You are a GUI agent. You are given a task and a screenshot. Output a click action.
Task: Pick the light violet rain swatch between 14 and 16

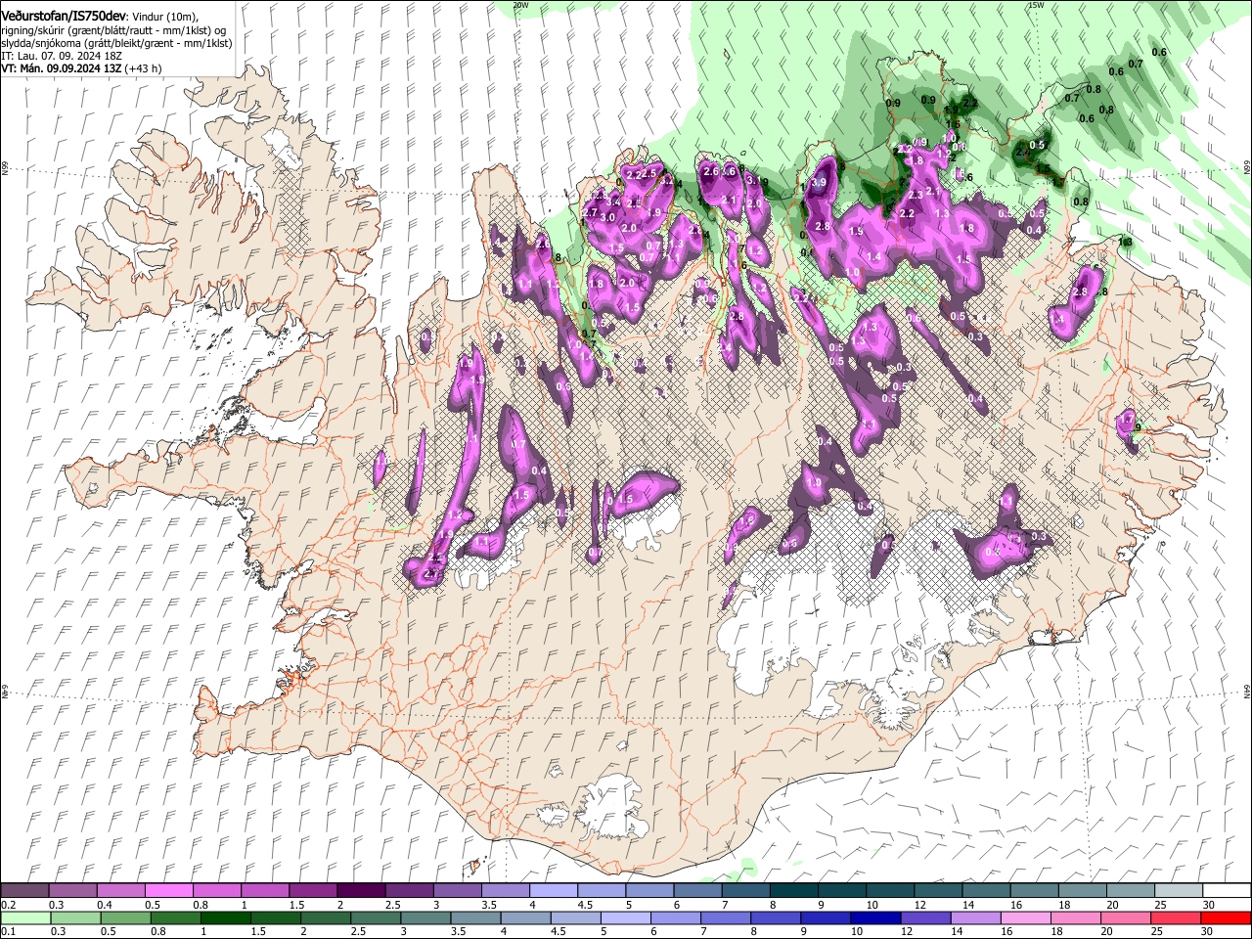tap(975, 917)
